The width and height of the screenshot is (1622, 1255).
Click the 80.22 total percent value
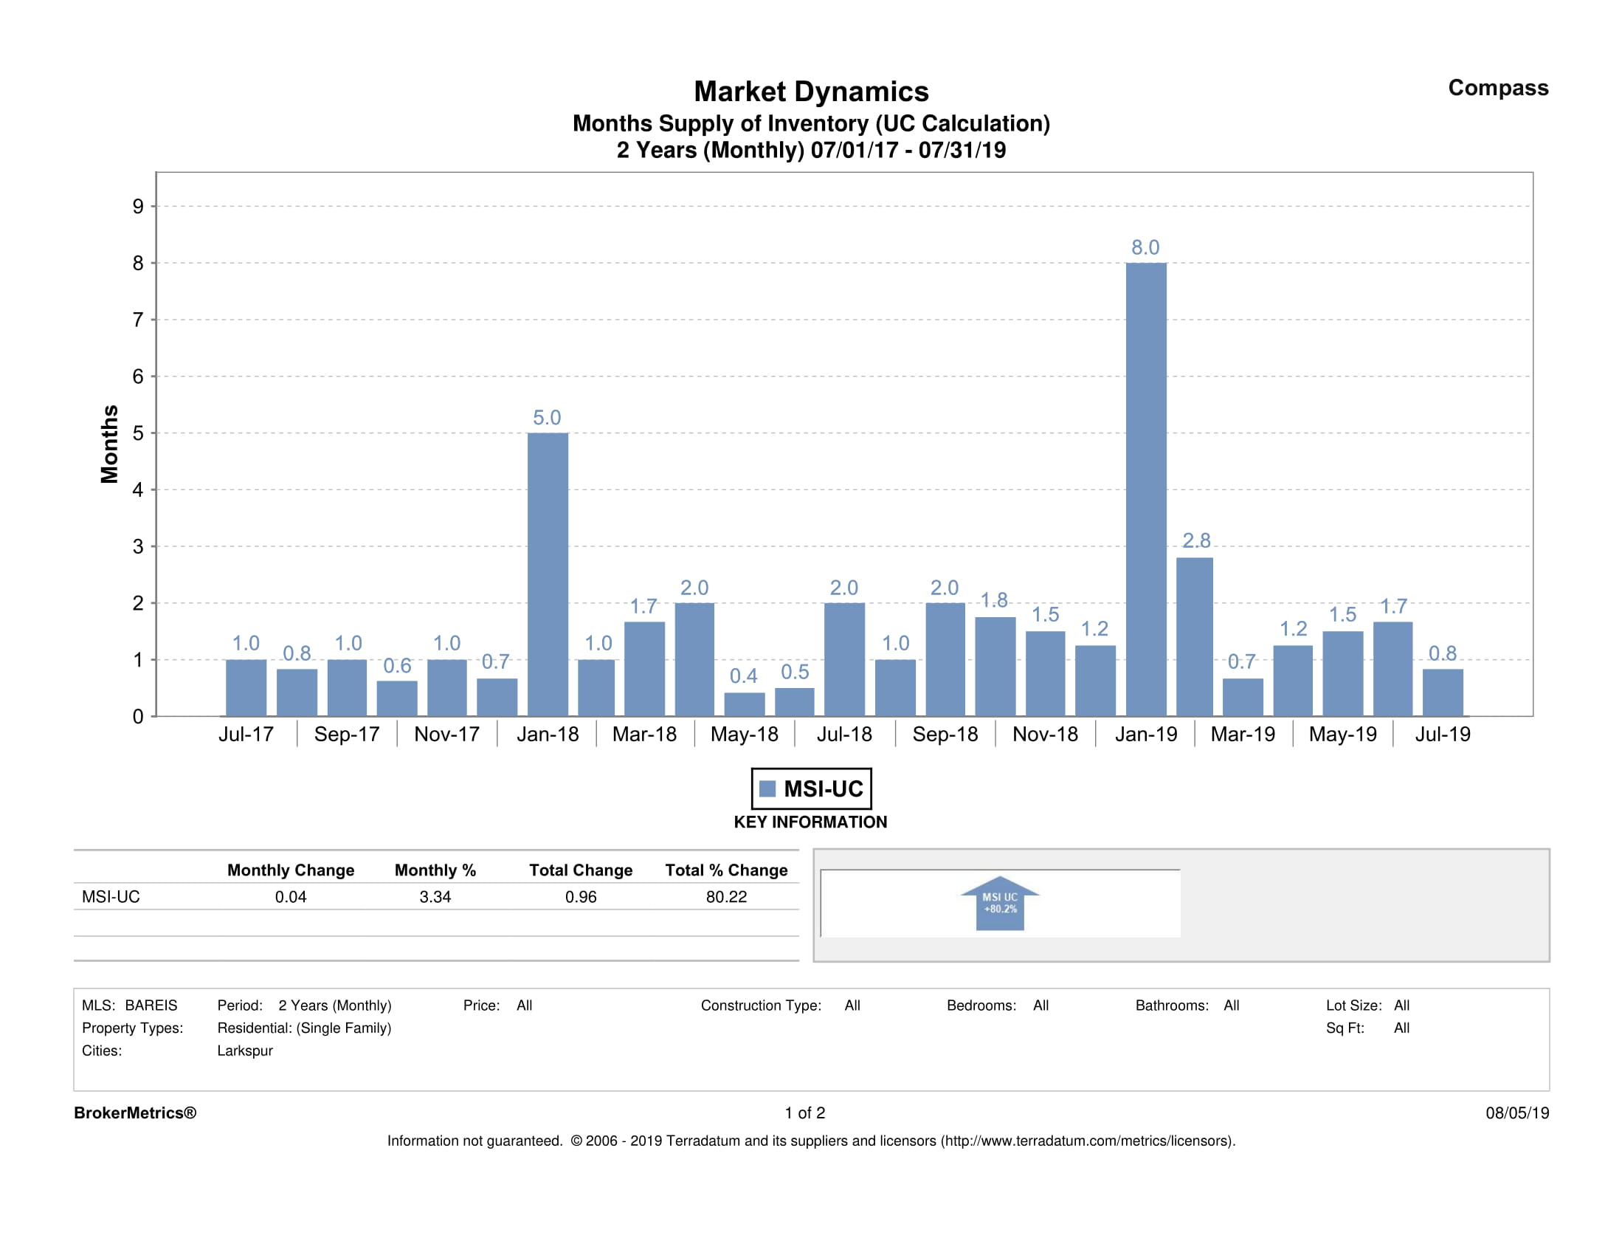pos(725,897)
